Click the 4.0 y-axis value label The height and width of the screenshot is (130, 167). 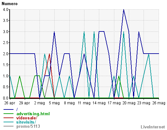point(5,10)
